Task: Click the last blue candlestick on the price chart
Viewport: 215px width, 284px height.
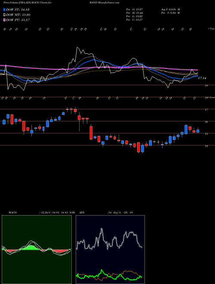Action: [x=198, y=131]
